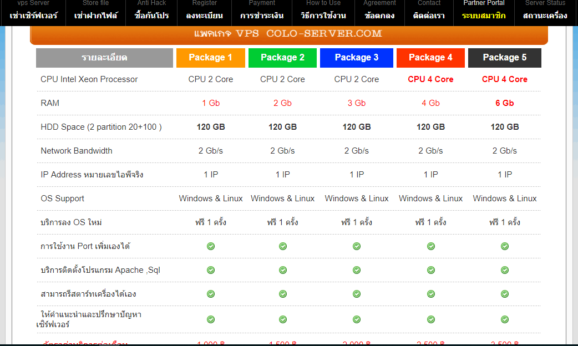Viewport: 578px width, 346px height.
Task: Select the orange Package 1 header
Action: 210,58
